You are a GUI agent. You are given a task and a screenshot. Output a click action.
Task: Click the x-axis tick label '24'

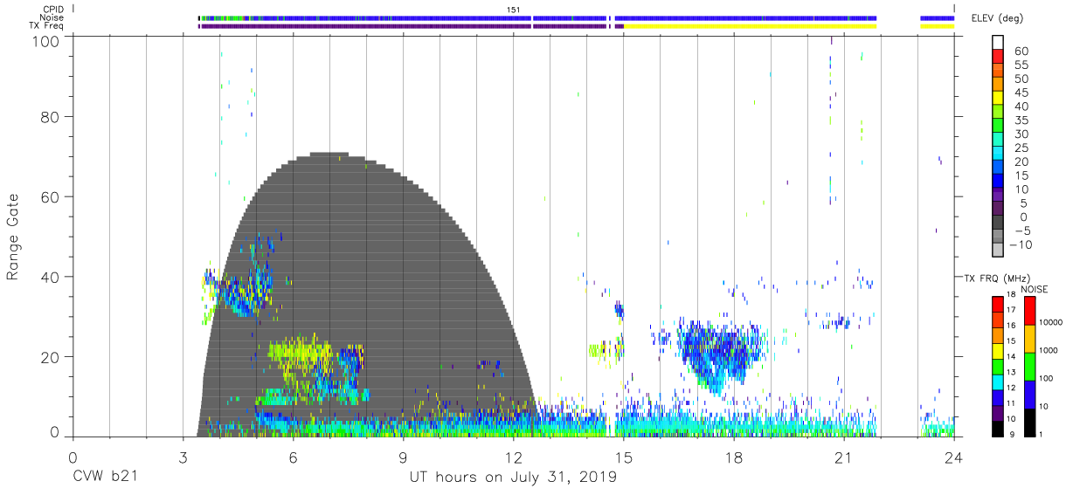pos(954,458)
